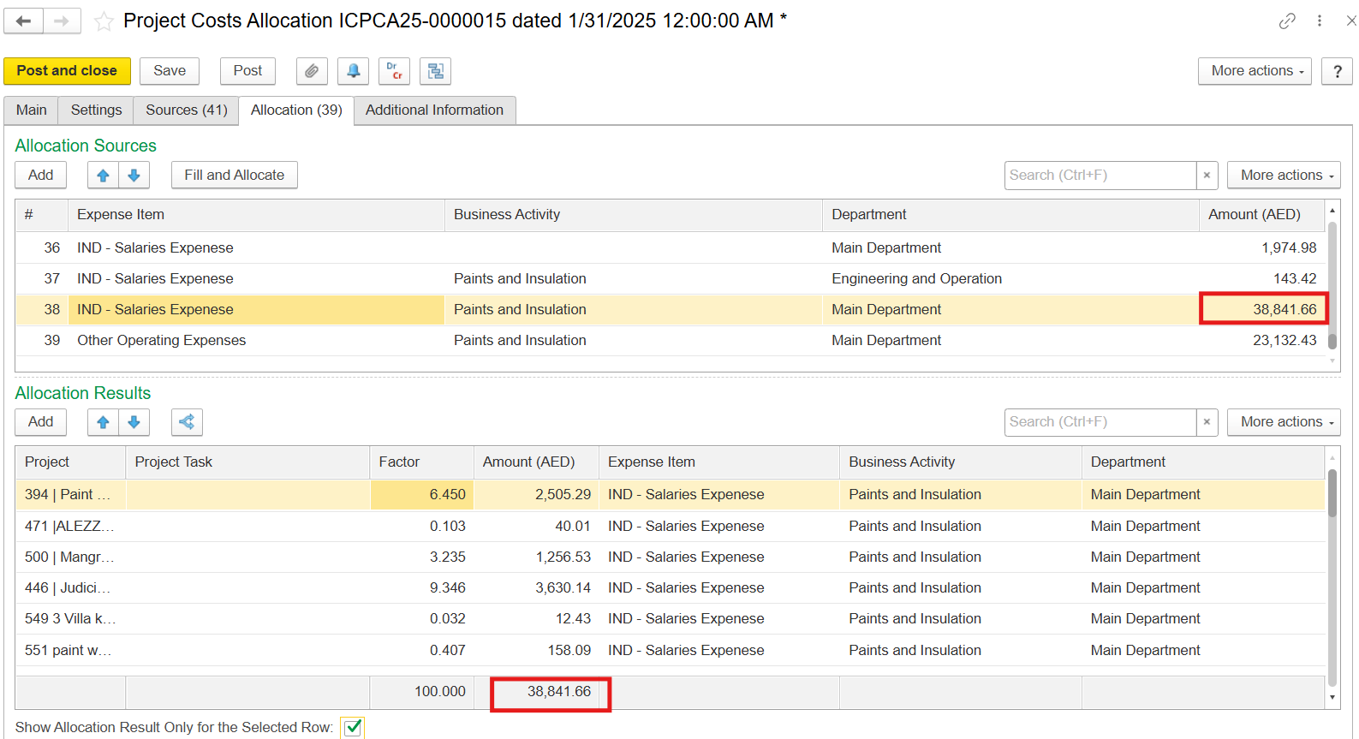Click the Post and close button

pyautogui.click(x=67, y=71)
